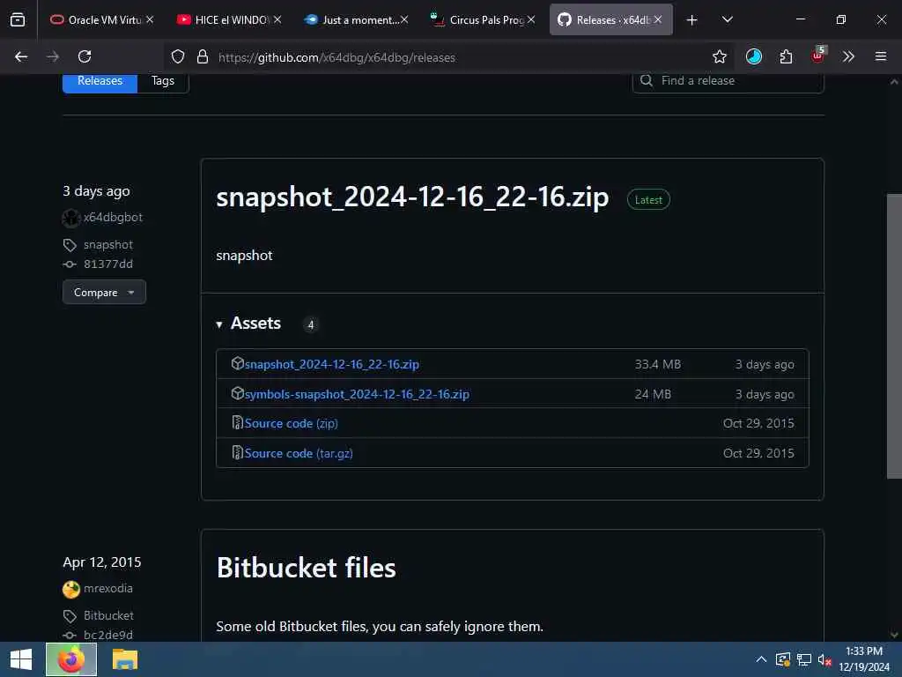902x677 pixels.
Task: Open commit bc2de9d
Action: 108,635
